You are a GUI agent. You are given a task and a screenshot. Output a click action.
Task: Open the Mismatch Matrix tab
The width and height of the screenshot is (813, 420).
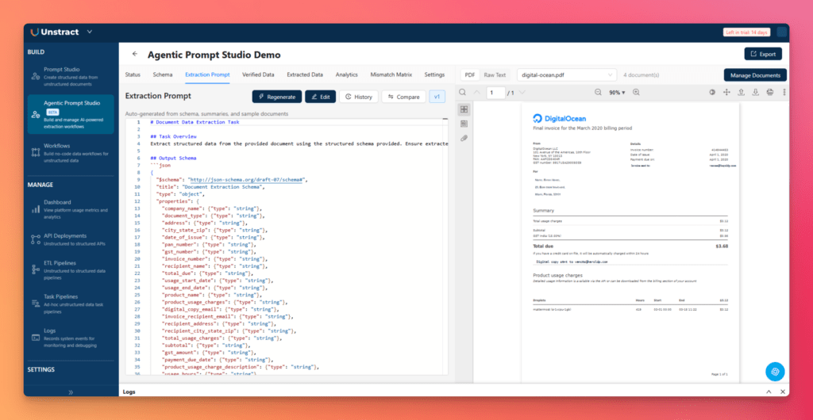tap(391, 74)
